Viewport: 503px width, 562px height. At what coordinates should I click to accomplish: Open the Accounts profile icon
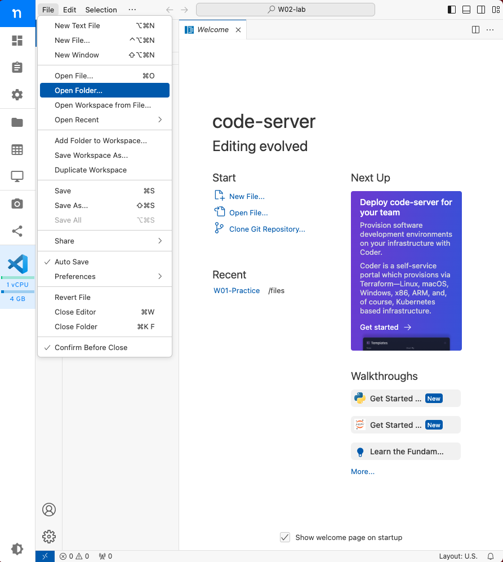coord(49,510)
